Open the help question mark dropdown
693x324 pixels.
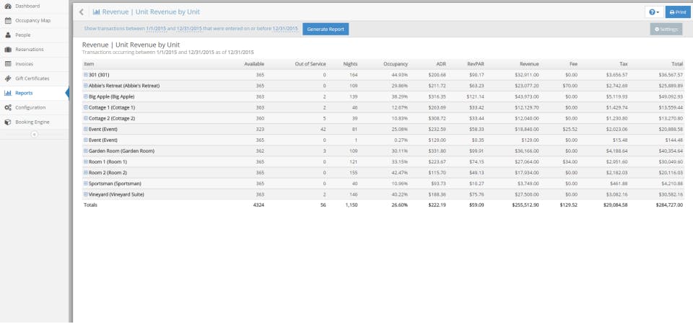(x=654, y=12)
